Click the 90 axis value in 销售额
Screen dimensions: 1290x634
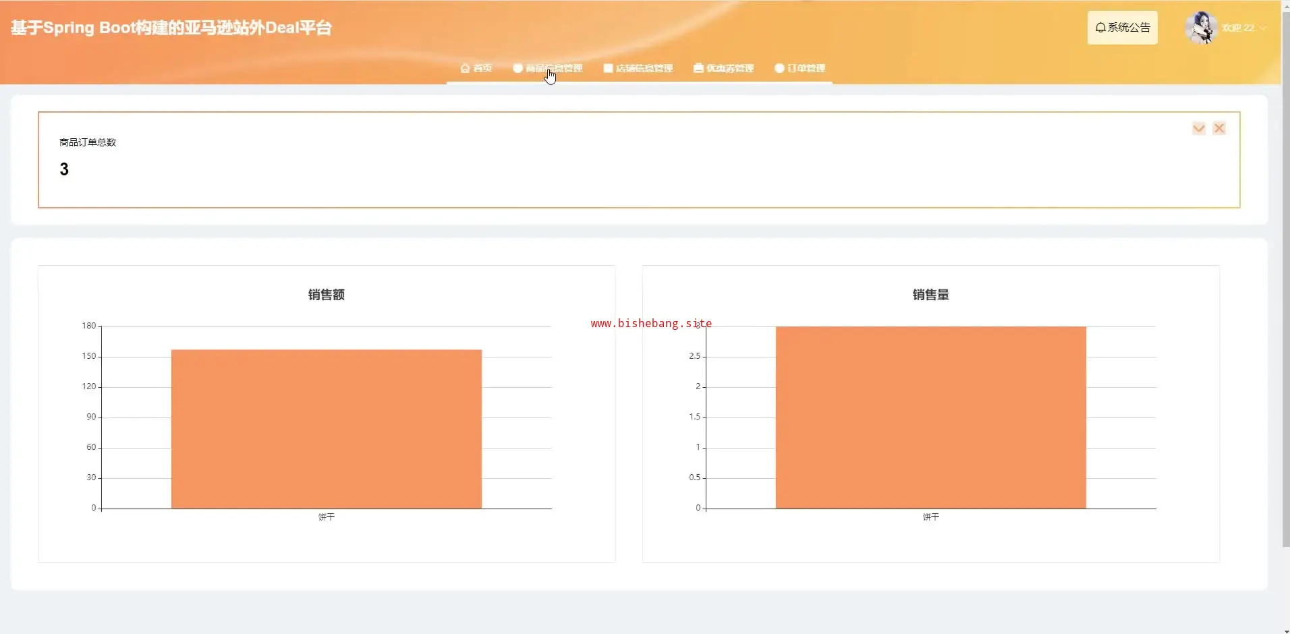click(91, 417)
